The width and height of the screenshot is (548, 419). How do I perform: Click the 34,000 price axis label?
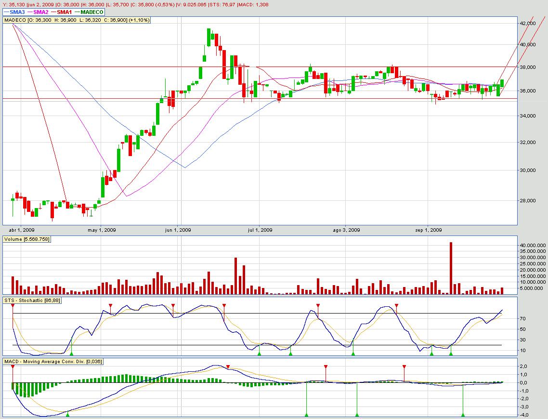tap(528, 116)
